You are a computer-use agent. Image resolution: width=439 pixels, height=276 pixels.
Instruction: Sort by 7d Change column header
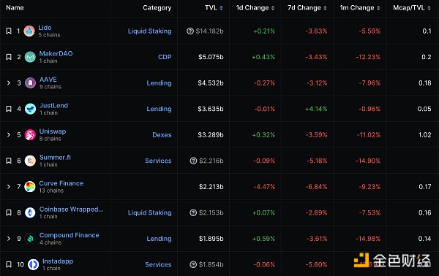(x=307, y=8)
